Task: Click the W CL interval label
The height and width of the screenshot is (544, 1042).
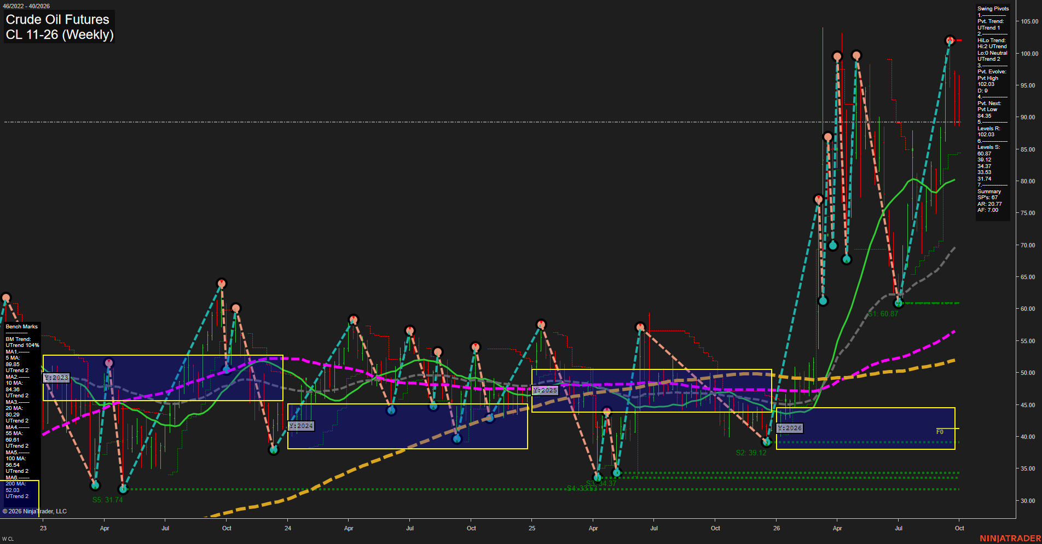Action: pos(8,539)
